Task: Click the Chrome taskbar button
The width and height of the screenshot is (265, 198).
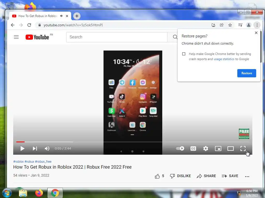Action: coord(55,193)
